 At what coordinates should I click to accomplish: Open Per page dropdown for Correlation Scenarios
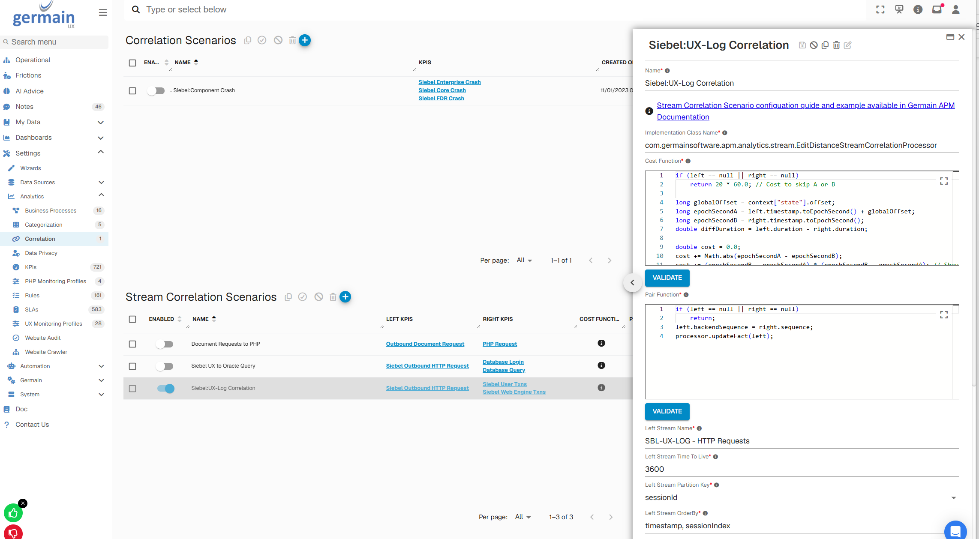[x=525, y=261]
